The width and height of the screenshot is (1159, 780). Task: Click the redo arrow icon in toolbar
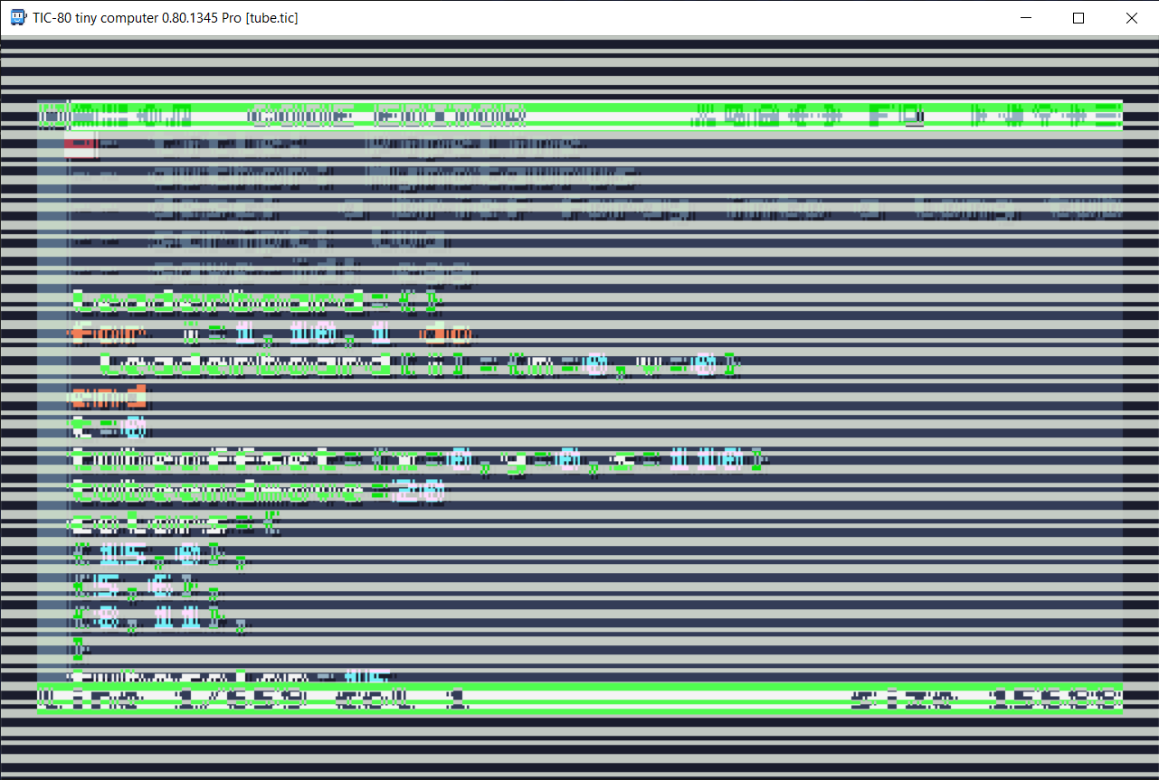click(830, 116)
